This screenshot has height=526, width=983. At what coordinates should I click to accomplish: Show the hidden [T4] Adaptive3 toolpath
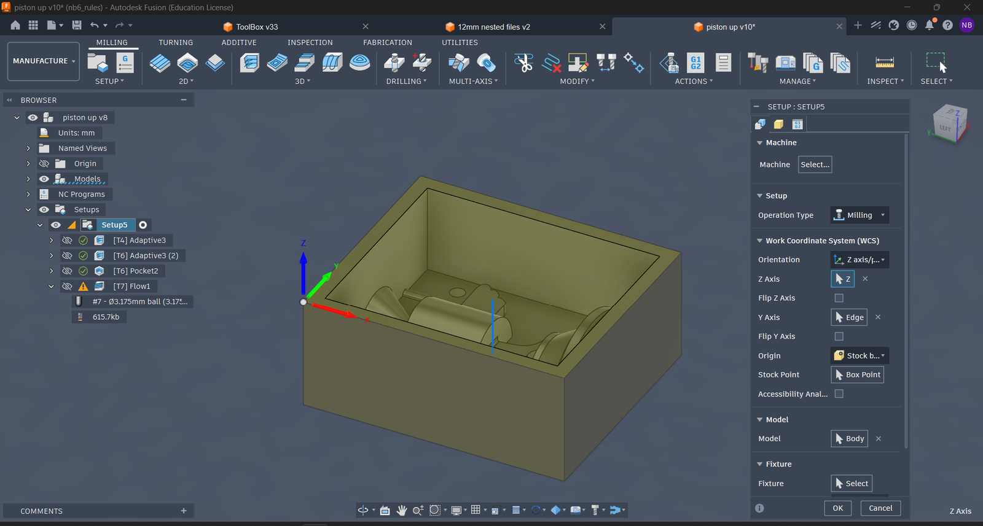(x=67, y=241)
